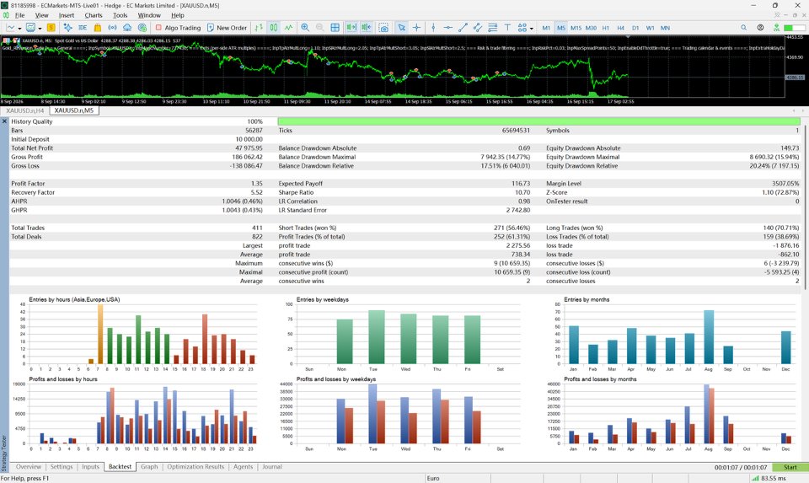Draw a horizontal line
The height and width of the screenshot is (483, 809).
tap(447, 27)
